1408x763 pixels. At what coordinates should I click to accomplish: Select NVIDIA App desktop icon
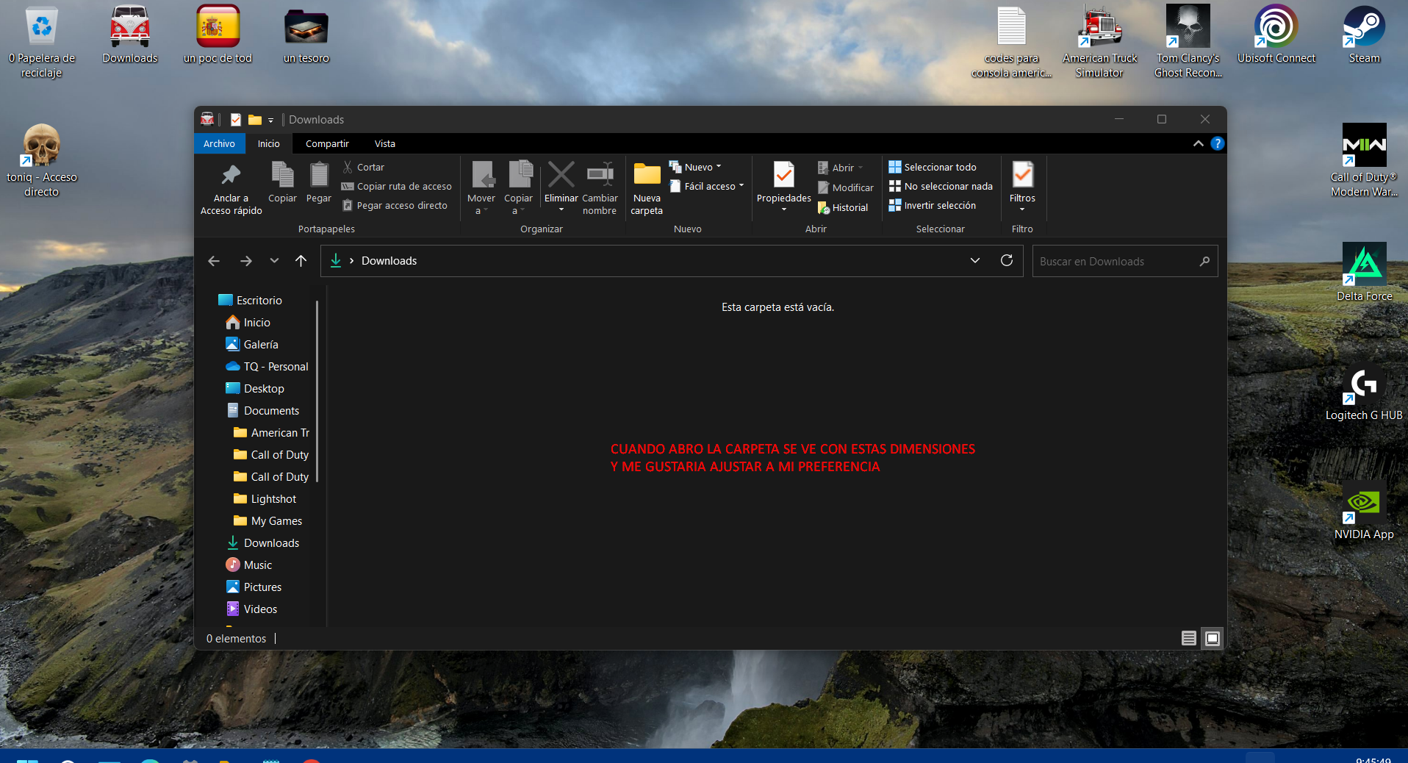pos(1364,511)
